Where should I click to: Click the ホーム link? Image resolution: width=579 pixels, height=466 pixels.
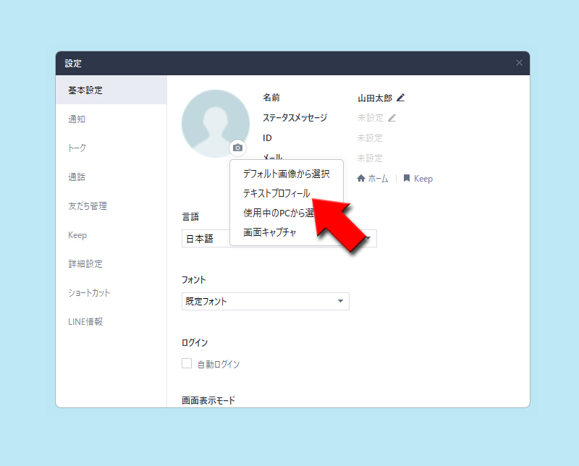coord(378,178)
